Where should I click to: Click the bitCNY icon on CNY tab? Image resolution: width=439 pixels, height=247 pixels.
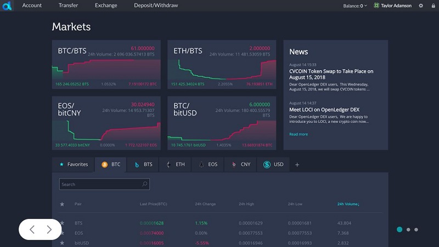[x=234, y=165]
